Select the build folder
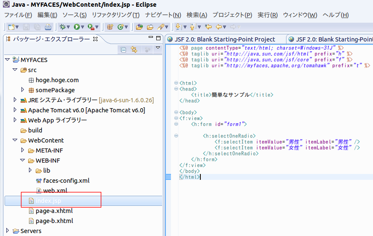Viewport: 373px width, 236px height. coord(32,130)
